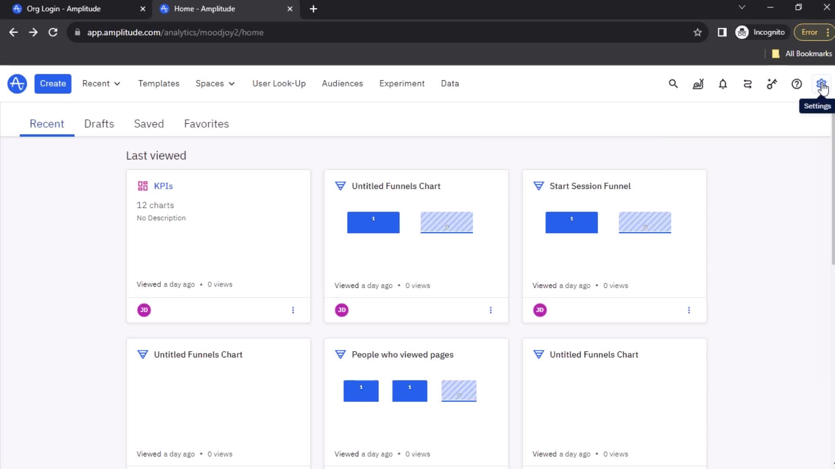835x469 pixels.
Task: Switch to the Saved tab
Action: point(149,124)
